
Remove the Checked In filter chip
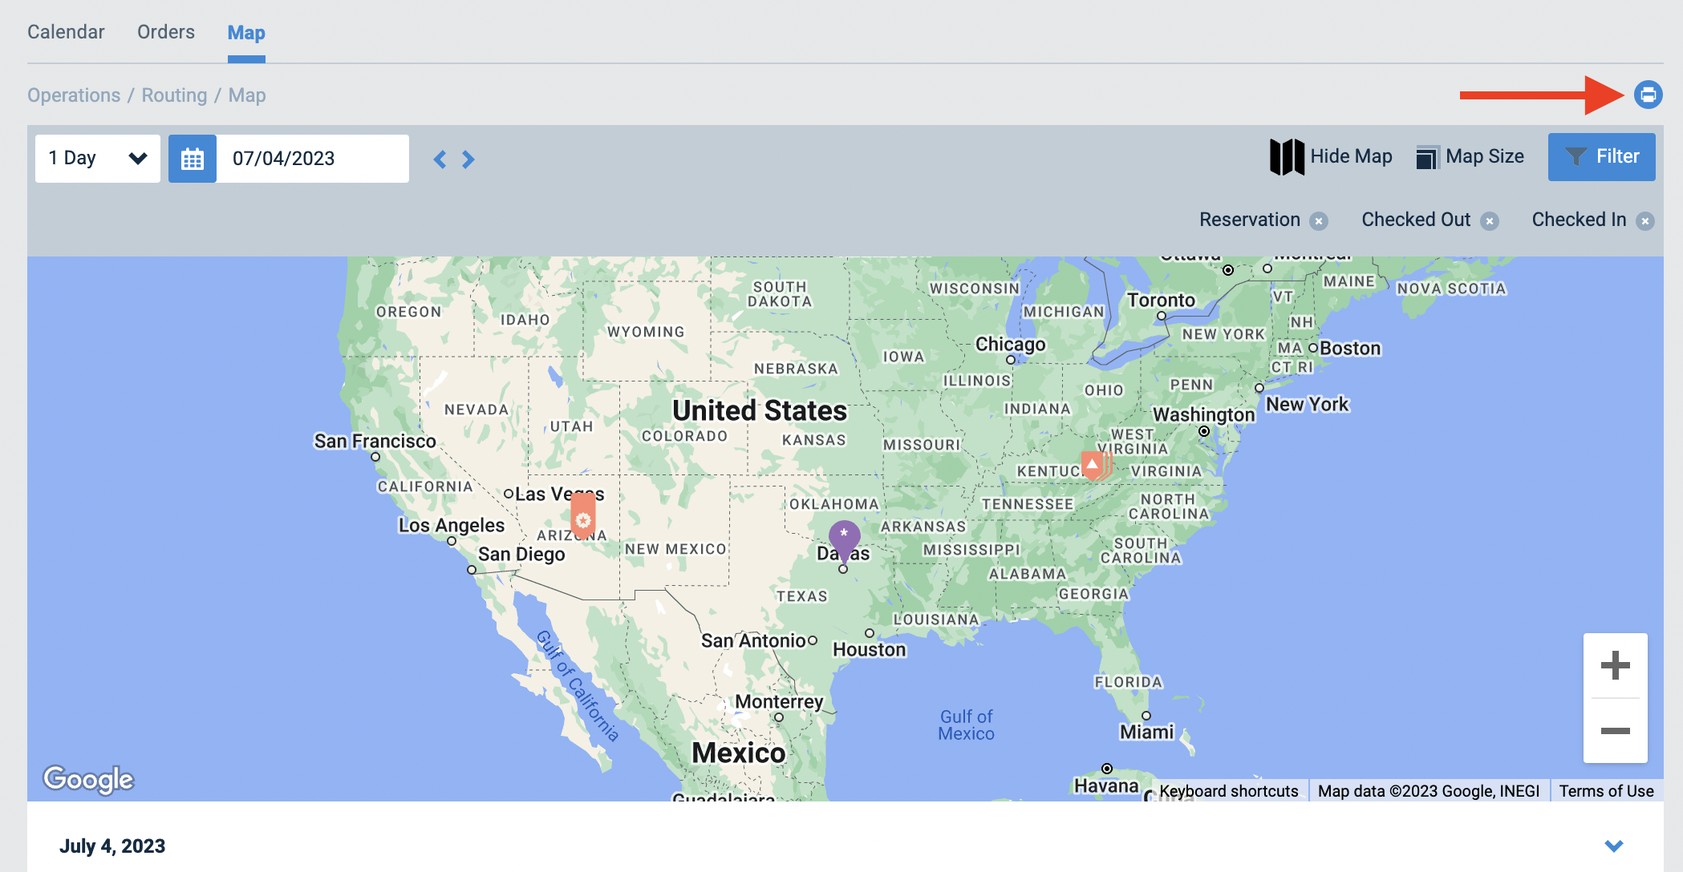coord(1645,220)
